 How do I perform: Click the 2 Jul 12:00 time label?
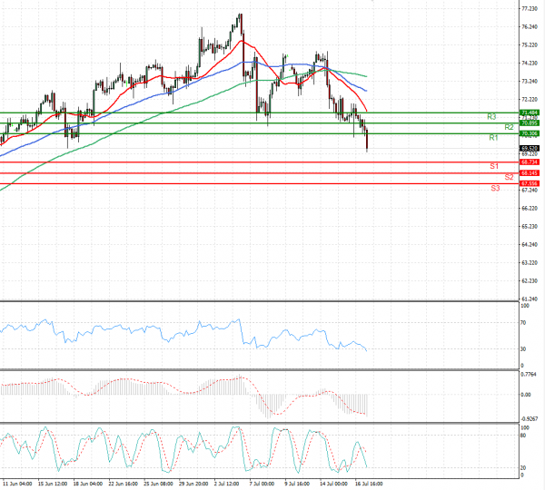coord(226,484)
